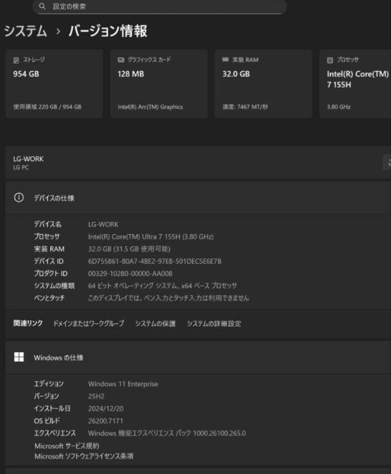This screenshot has width=391, height=474.
Task: Click the storage icon on ストレージ card
Action: pos(16,60)
